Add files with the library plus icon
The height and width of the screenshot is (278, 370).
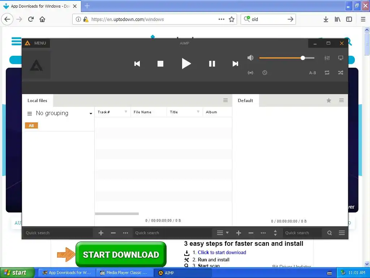(101, 233)
